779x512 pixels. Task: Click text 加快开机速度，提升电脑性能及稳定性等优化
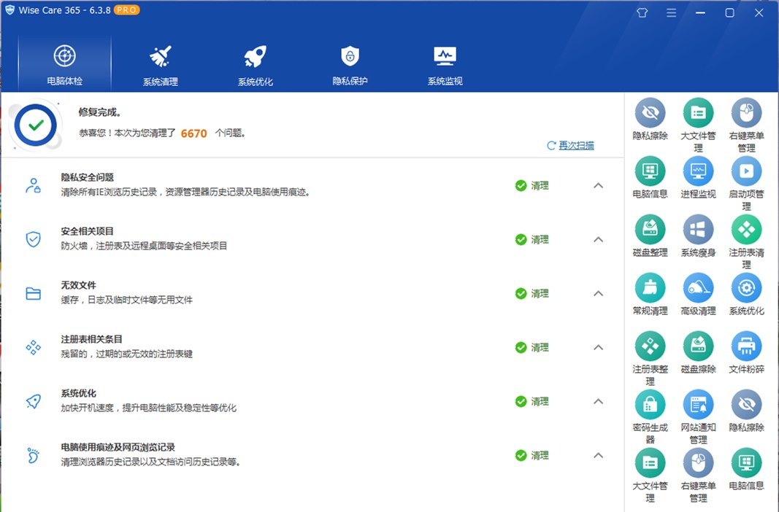click(148, 408)
